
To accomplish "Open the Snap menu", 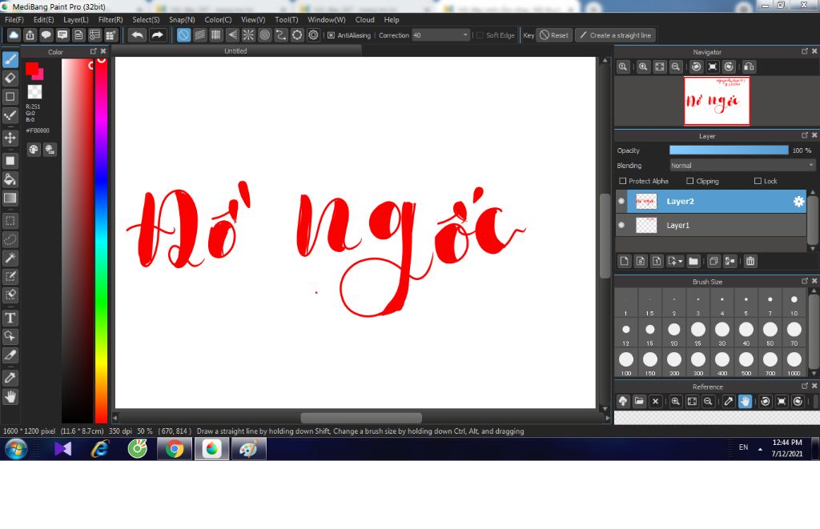I will click(x=182, y=19).
